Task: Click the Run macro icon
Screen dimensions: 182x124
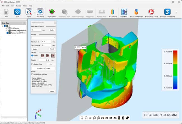Action: tap(40, 13)
